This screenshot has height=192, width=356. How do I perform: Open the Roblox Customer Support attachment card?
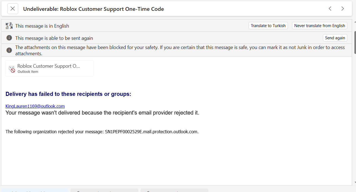(50, 68)
